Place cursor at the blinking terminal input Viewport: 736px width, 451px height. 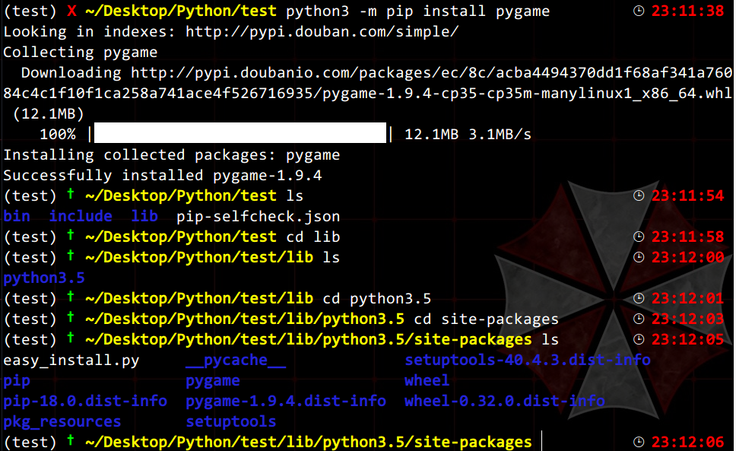(x=541, y=441)
